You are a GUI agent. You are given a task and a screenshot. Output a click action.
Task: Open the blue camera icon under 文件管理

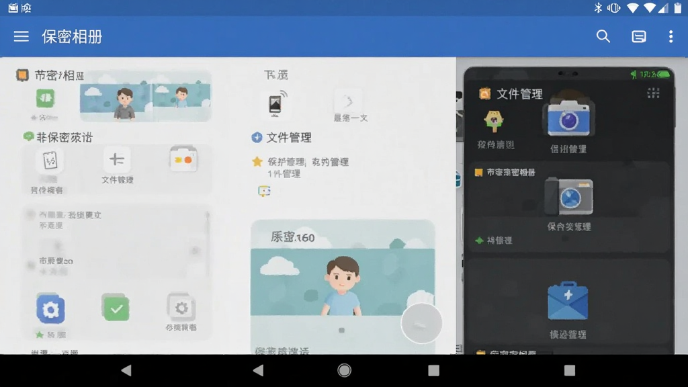[x=568, y=118]
